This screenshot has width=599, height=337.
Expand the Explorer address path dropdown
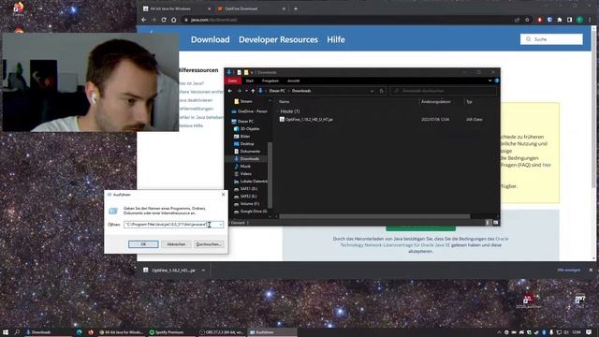coord(372,91)
